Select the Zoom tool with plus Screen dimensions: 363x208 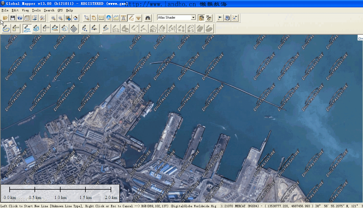pyautogui.click(x=87, y=18)
